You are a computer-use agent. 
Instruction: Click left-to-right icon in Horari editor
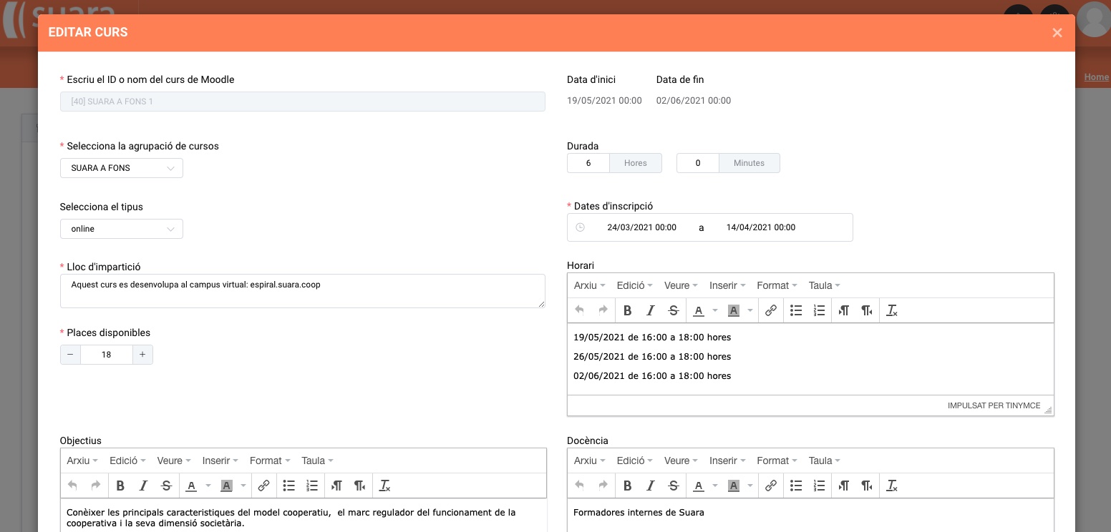pos(844,310)
